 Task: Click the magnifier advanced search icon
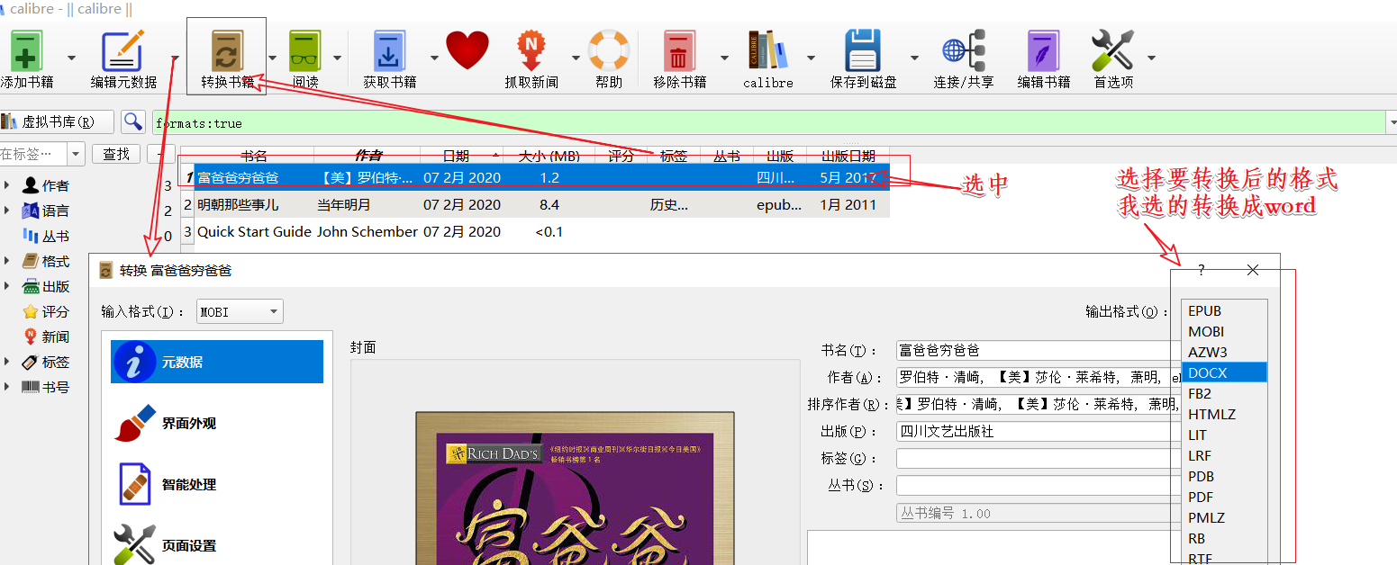(133, 122)
